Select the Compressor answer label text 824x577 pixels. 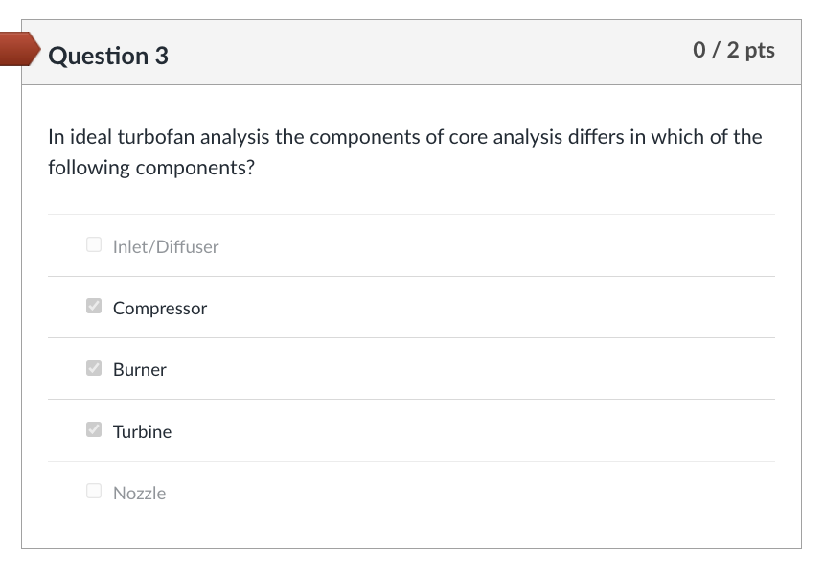click(x=160, y=309)
